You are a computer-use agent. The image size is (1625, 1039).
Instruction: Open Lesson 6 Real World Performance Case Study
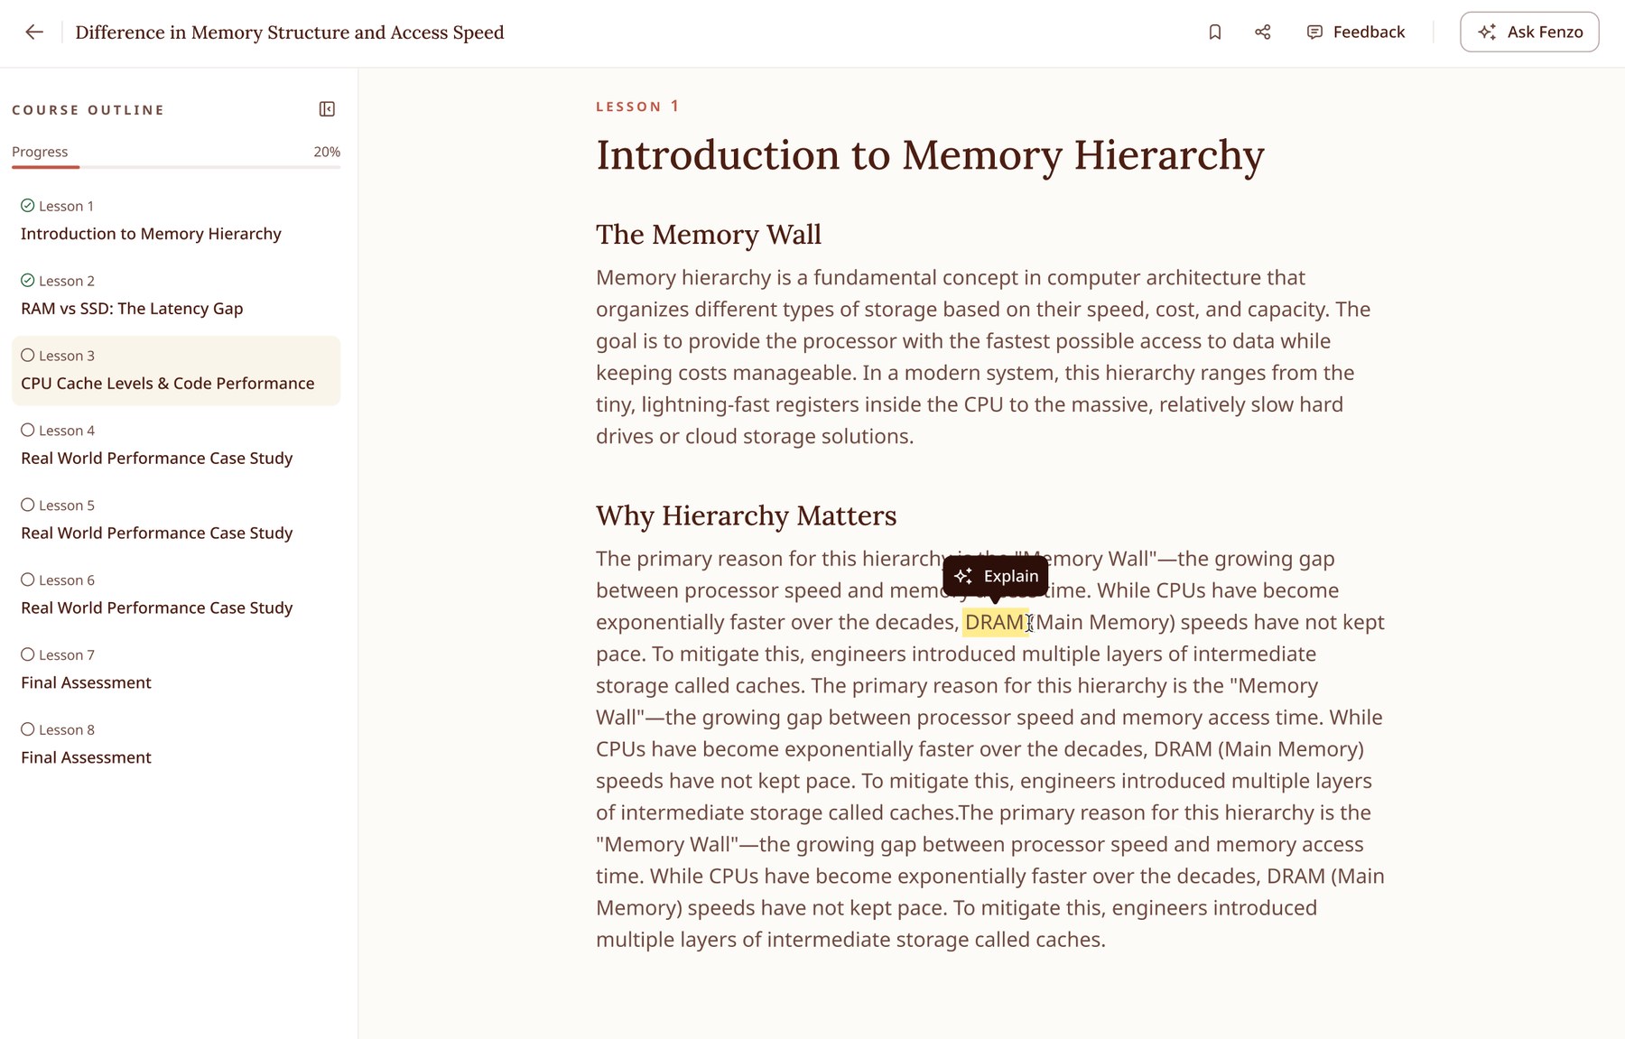pos(176,596)
